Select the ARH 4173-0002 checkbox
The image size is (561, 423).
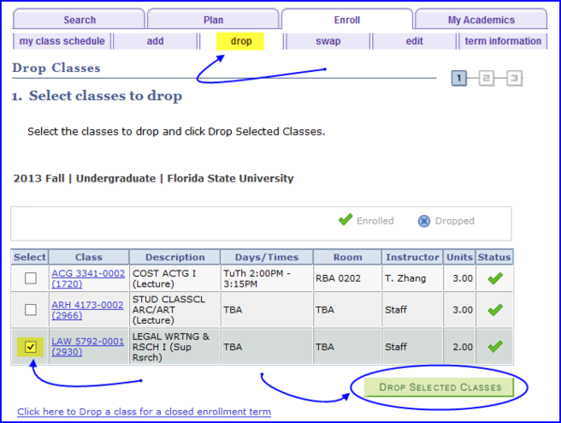click(31, 310)
